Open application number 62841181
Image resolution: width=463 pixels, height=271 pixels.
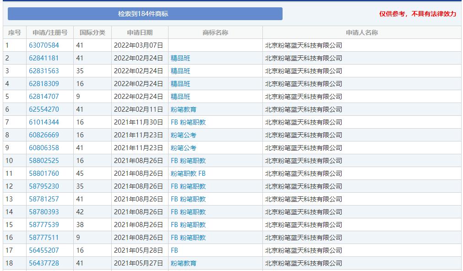coord(44,58)
